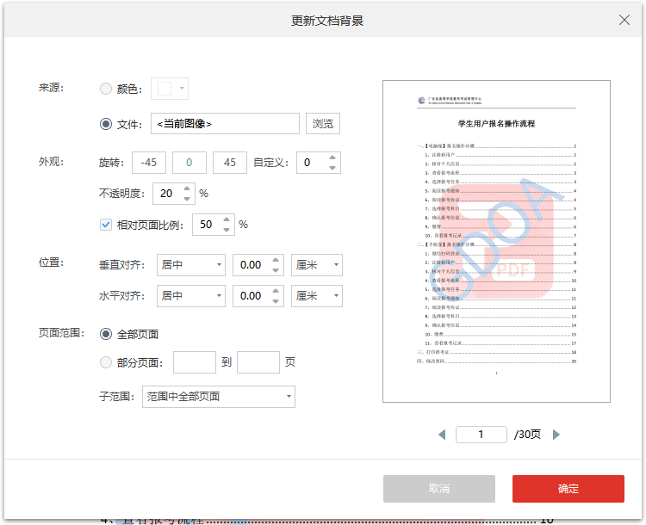The width and height of the screenshot is (646, 525).
Task: Open the 垂直对齐 alignment dropdown
Action: tap(191, 265)
